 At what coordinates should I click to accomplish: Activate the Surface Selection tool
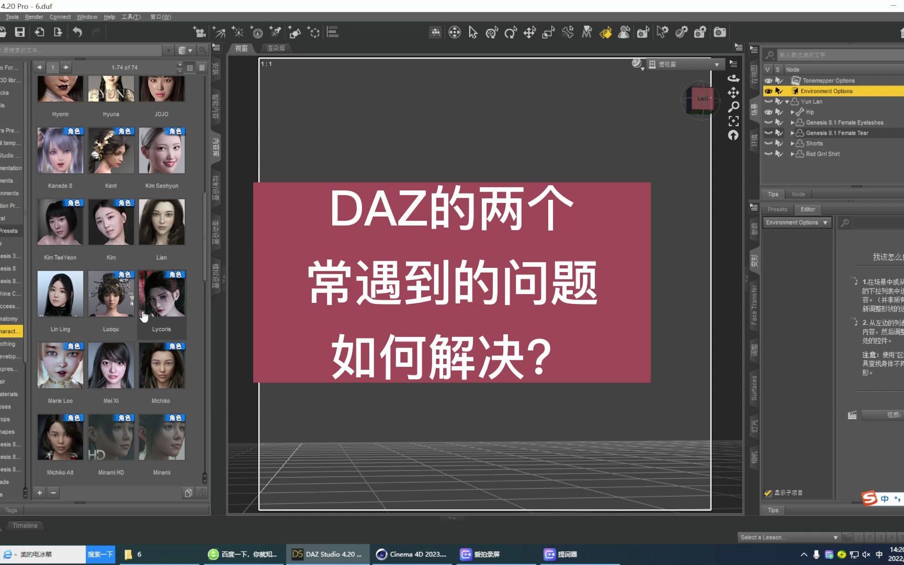[x=605, y=32]
